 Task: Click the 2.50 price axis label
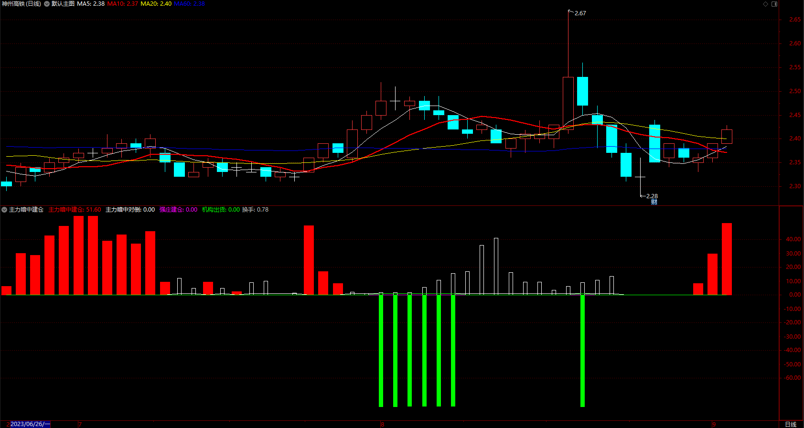point(795,91)
